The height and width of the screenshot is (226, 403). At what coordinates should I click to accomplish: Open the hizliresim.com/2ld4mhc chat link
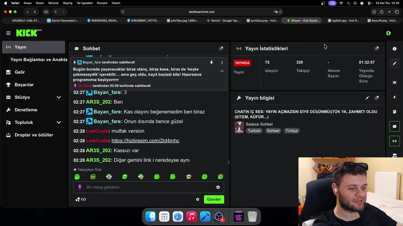(x=145, y=141)
